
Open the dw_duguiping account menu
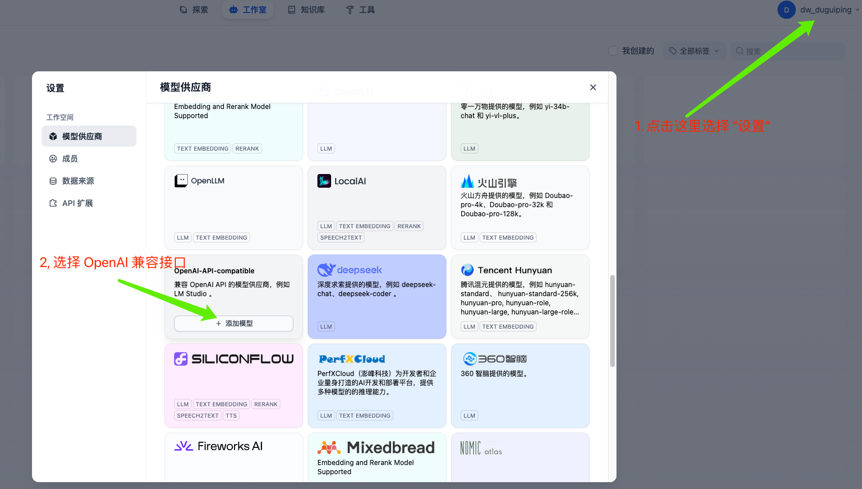point(819,10)
